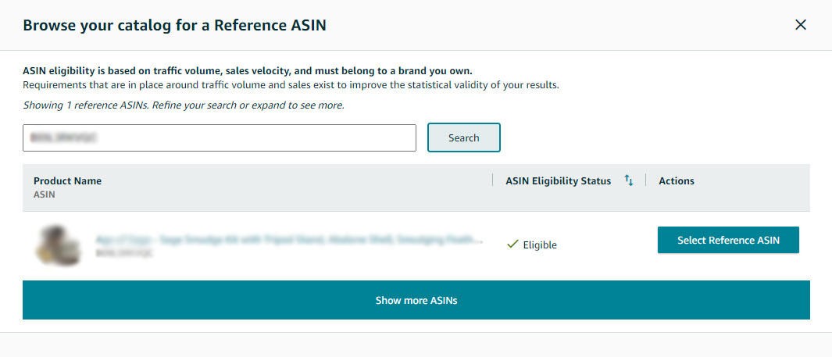Open the blurred product name link
Viewport: 832px width, 357px height.
tap(289, 240)
